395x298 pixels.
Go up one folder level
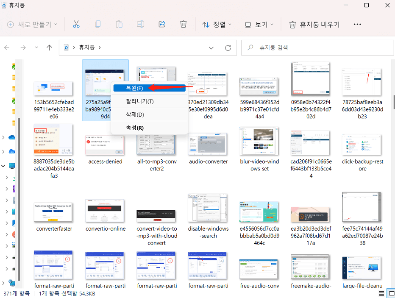(49, 47)
